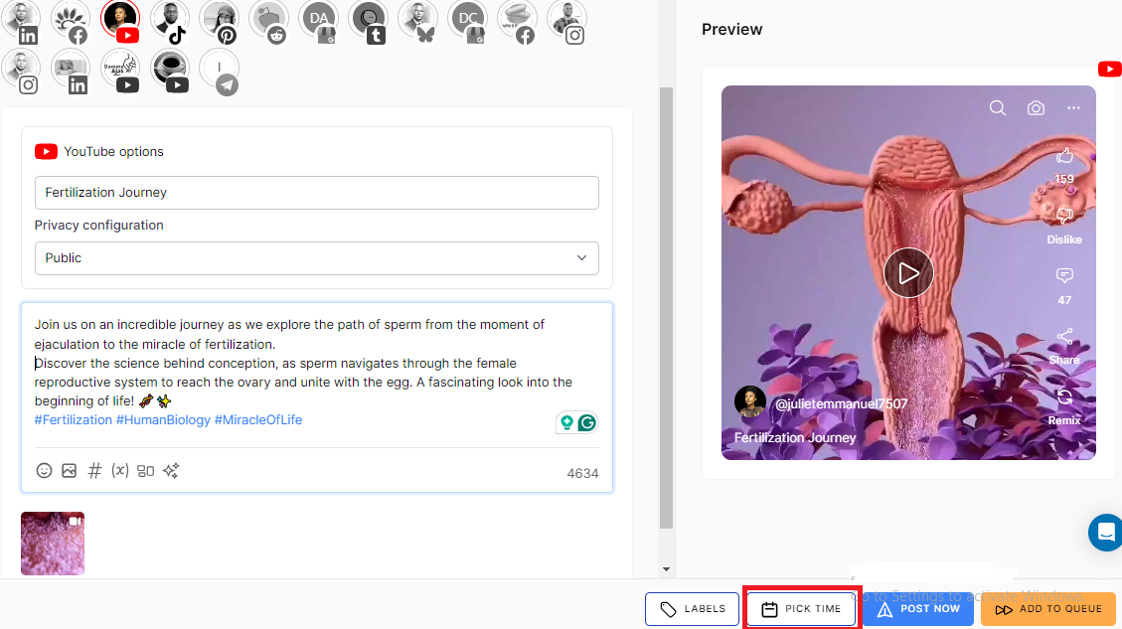Open the emoji picker in the caption editor
Viewport: 1122px width, 629px height.
44,470
